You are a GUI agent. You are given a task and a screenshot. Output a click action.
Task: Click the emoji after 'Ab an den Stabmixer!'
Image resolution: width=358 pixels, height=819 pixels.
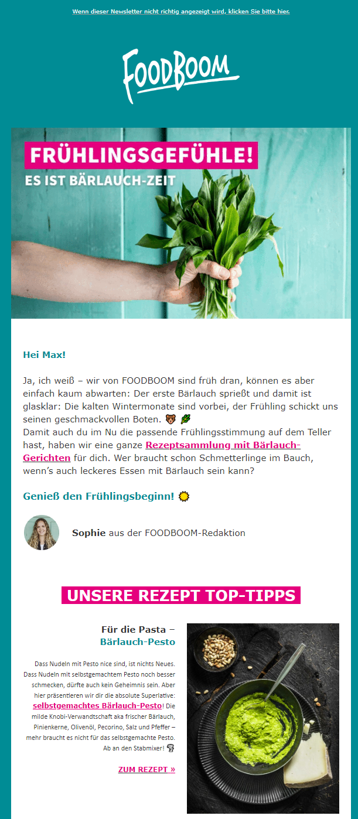tap(171, 748)
